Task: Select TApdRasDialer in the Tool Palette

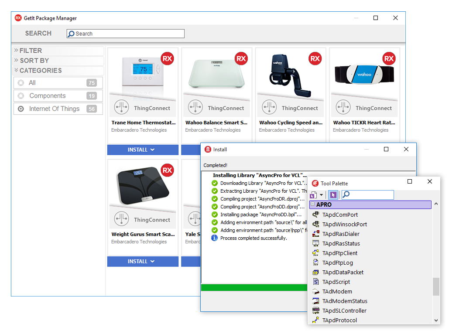Action: point(341,234)
